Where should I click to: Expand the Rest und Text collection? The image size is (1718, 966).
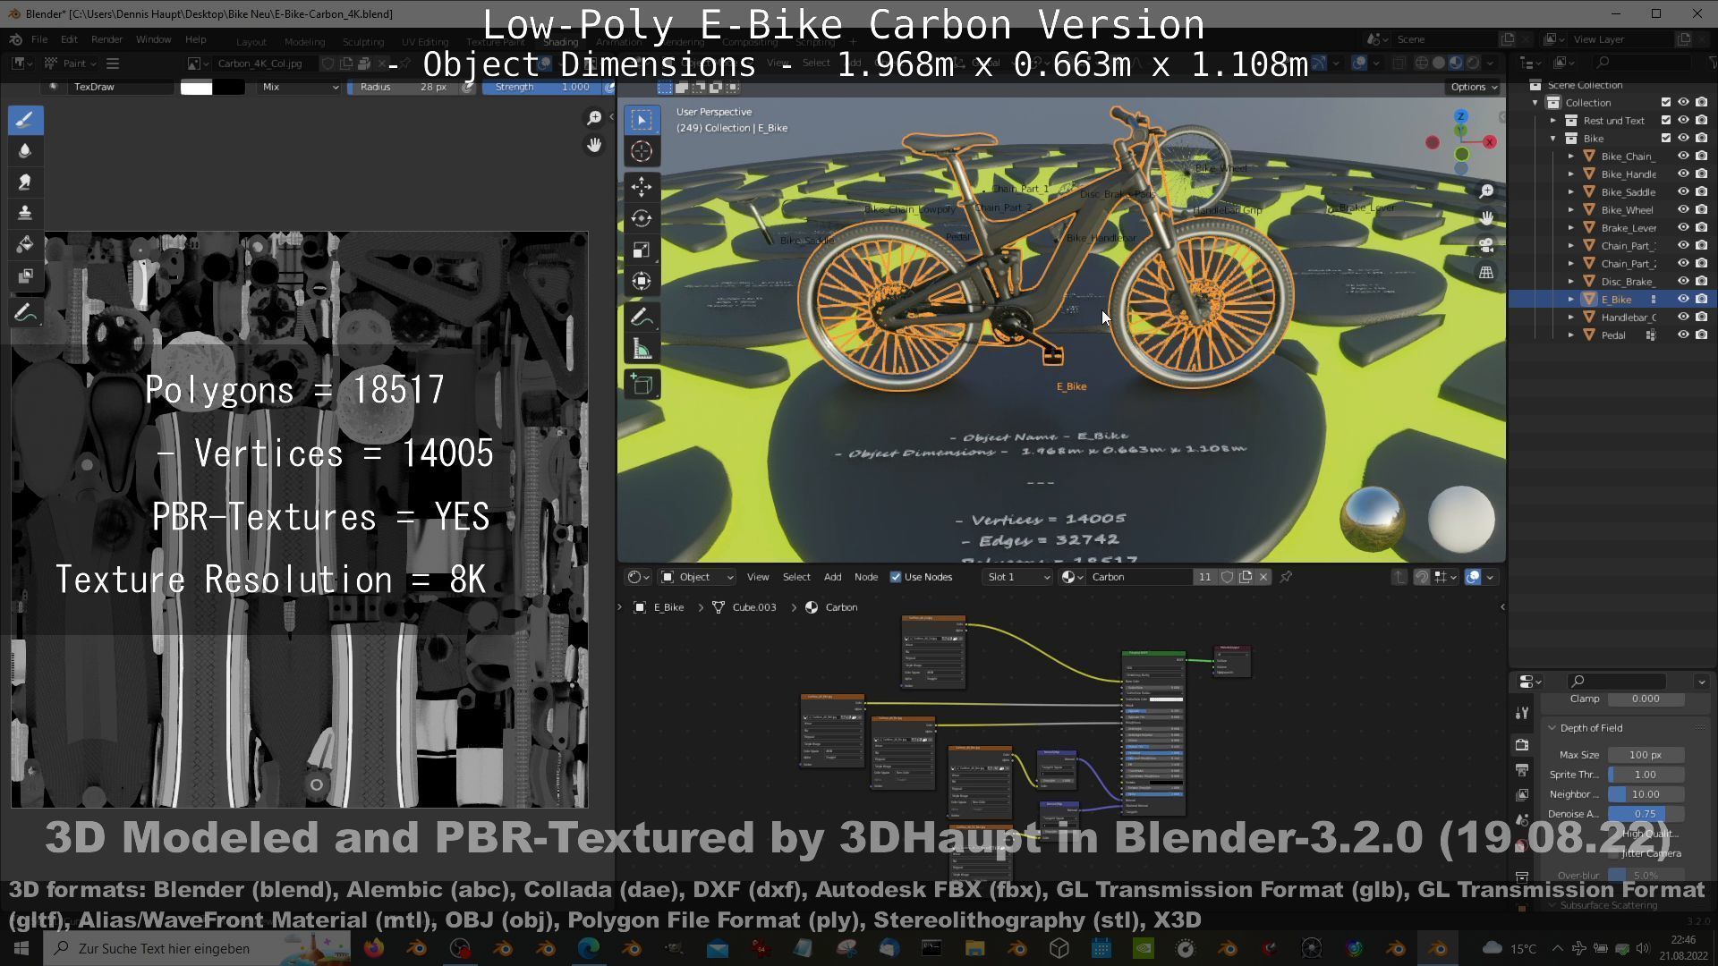(x=1553, y=121)
